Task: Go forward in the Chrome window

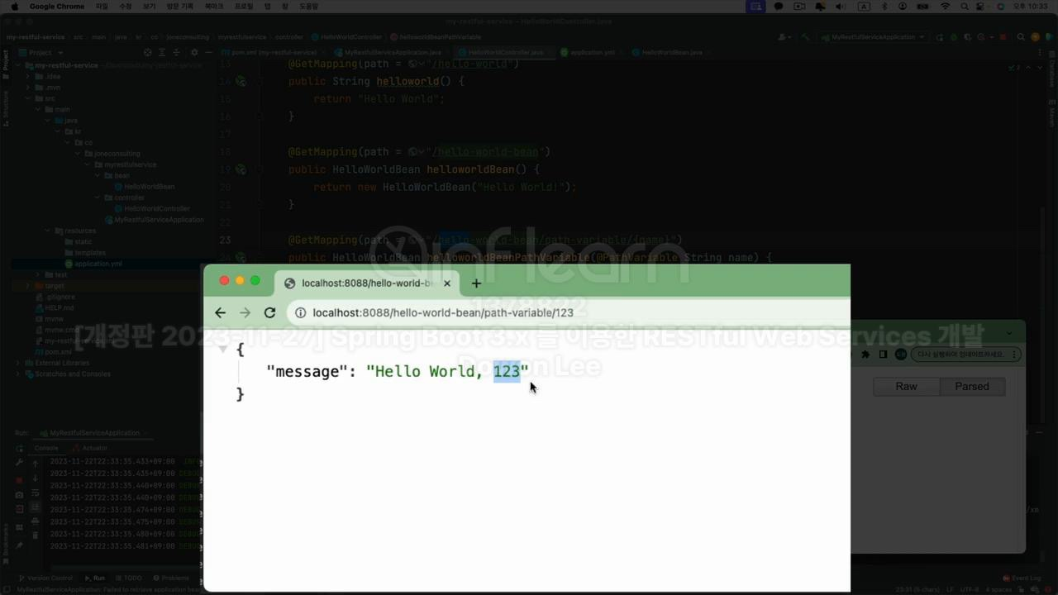Action: pyautogui.click(x=245, y=312)
